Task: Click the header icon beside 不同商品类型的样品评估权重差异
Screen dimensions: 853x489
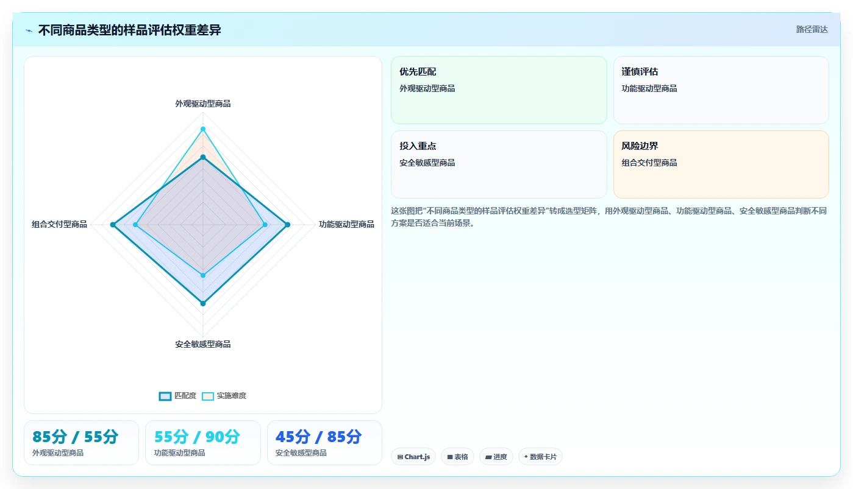Action: pyautogui.click(x=29, y=30)
